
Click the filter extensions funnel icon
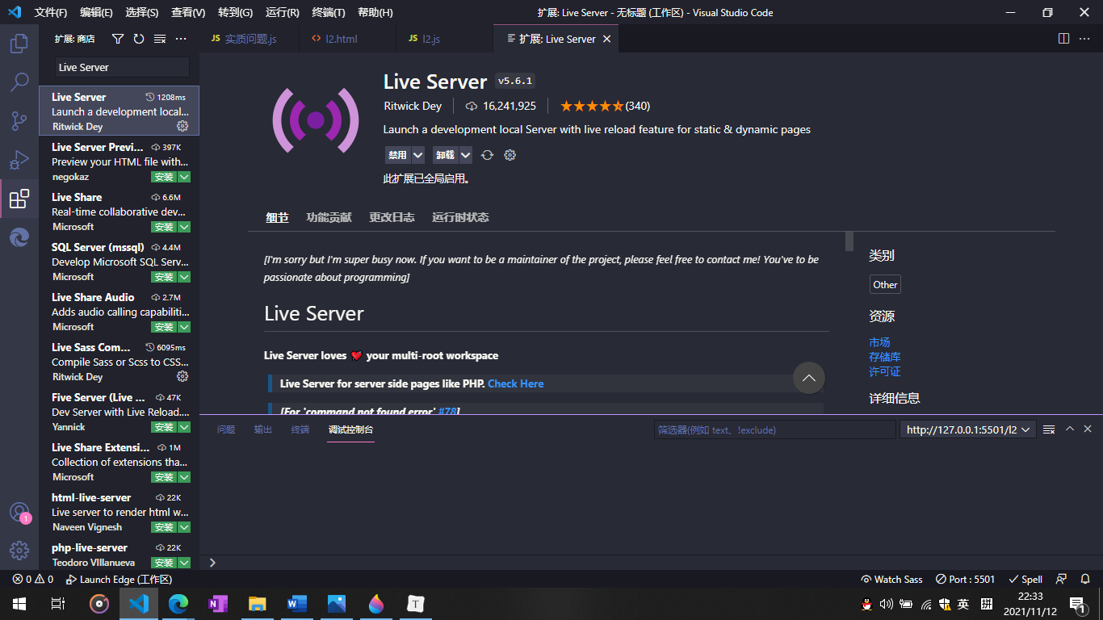[118, 38]
